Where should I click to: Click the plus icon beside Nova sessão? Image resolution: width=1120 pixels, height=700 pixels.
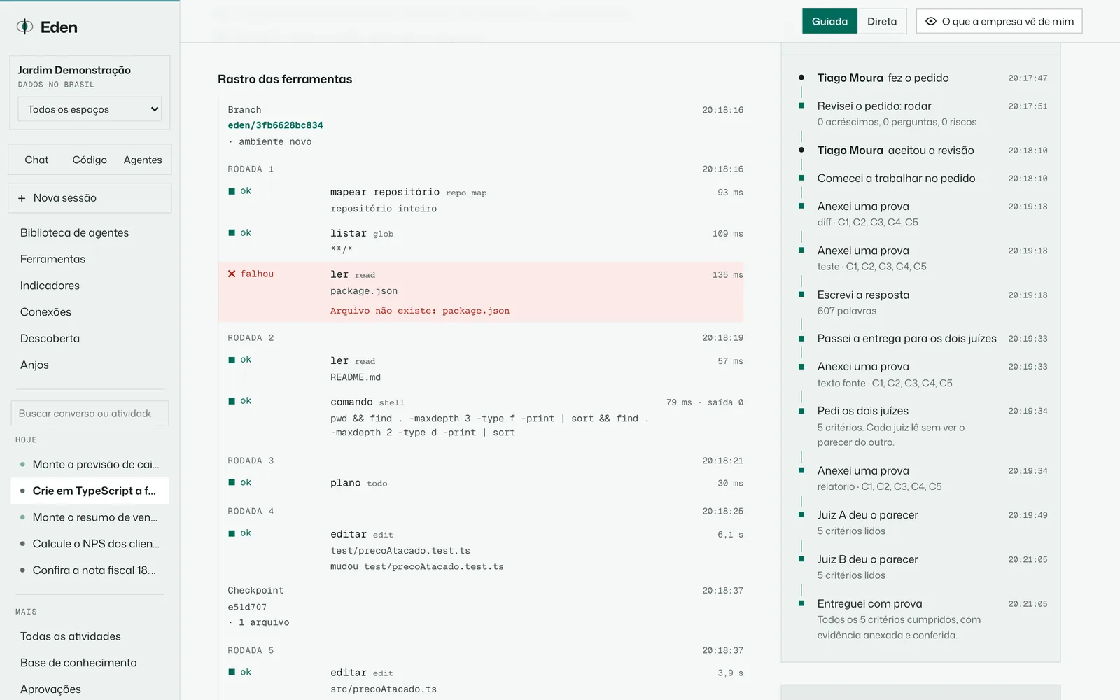(22, 198)
